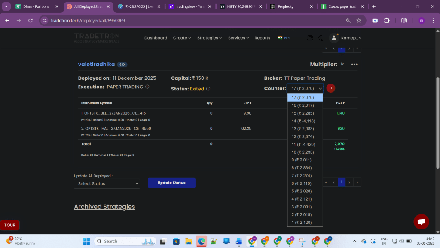Screen dimensions: 440x248
Task: Open the Select Status dropdown
Action: pos(107,184)
